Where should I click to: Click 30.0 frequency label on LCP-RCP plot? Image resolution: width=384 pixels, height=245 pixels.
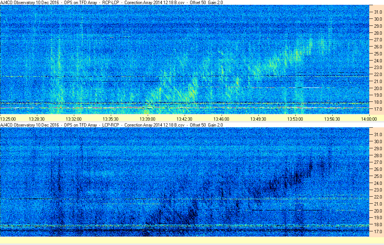click(378, 141)
